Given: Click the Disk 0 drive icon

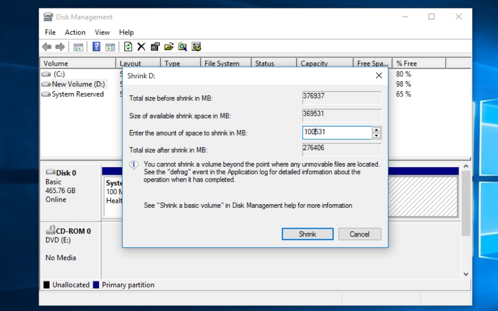Looking at the screenshot, I should 51,172.
